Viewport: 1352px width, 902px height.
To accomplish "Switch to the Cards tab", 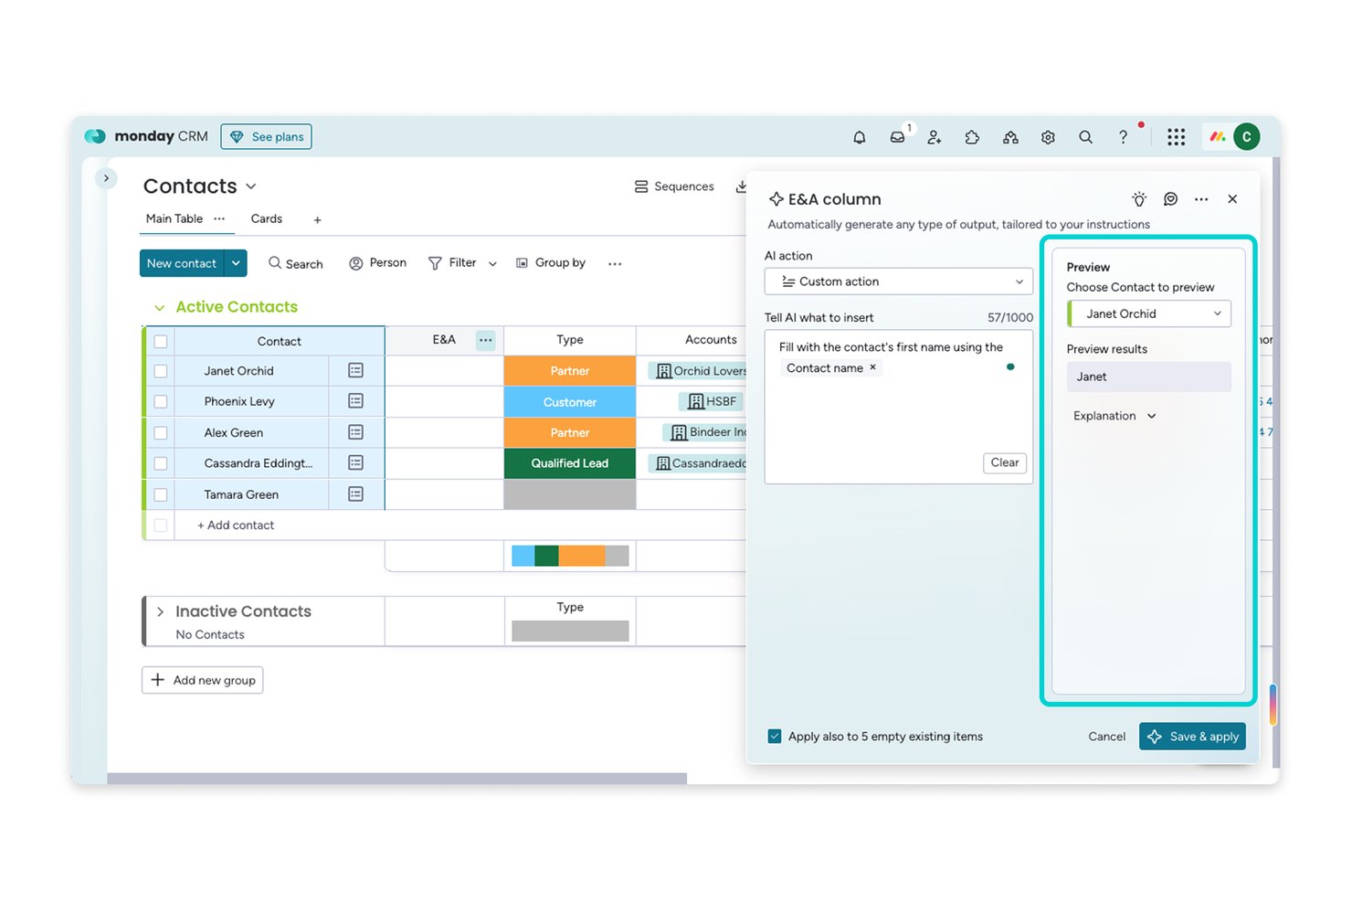I will [267, 219].
